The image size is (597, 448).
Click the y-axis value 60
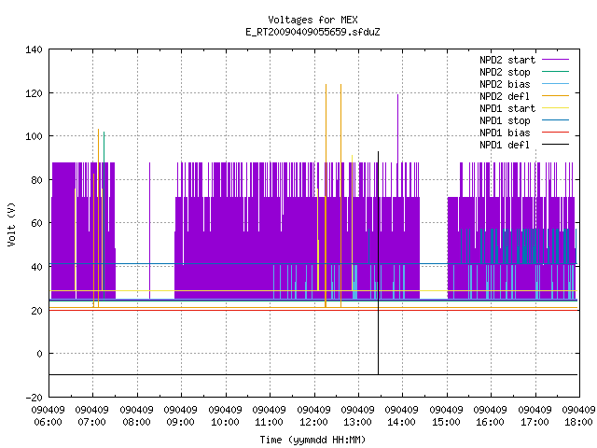tap(36, 224)
